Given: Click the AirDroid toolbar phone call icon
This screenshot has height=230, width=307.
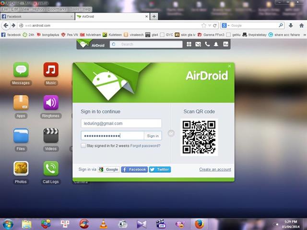Looking at the screenshot, I should 207,44.
